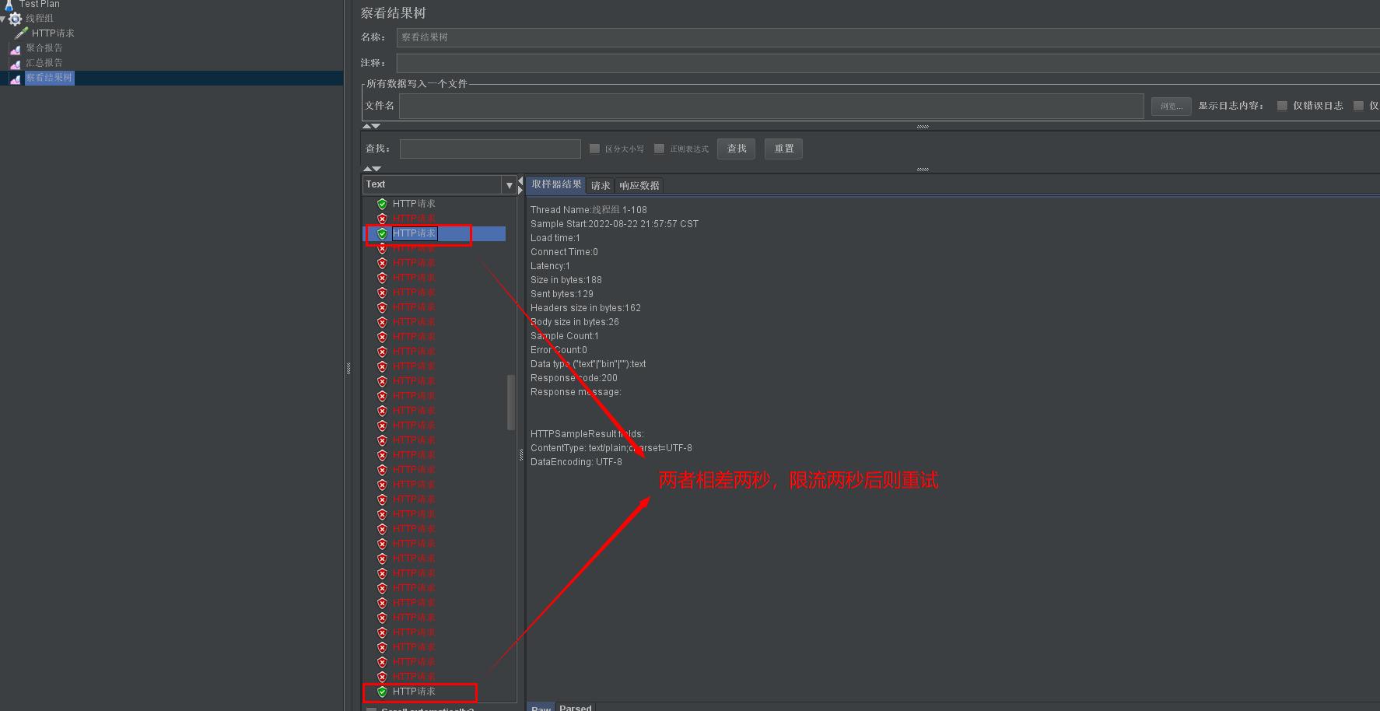Image resolution: width=1380 pixels, height=711 pixels.
Task: Click the 查找 search button
Action: (x=737, y=149)
